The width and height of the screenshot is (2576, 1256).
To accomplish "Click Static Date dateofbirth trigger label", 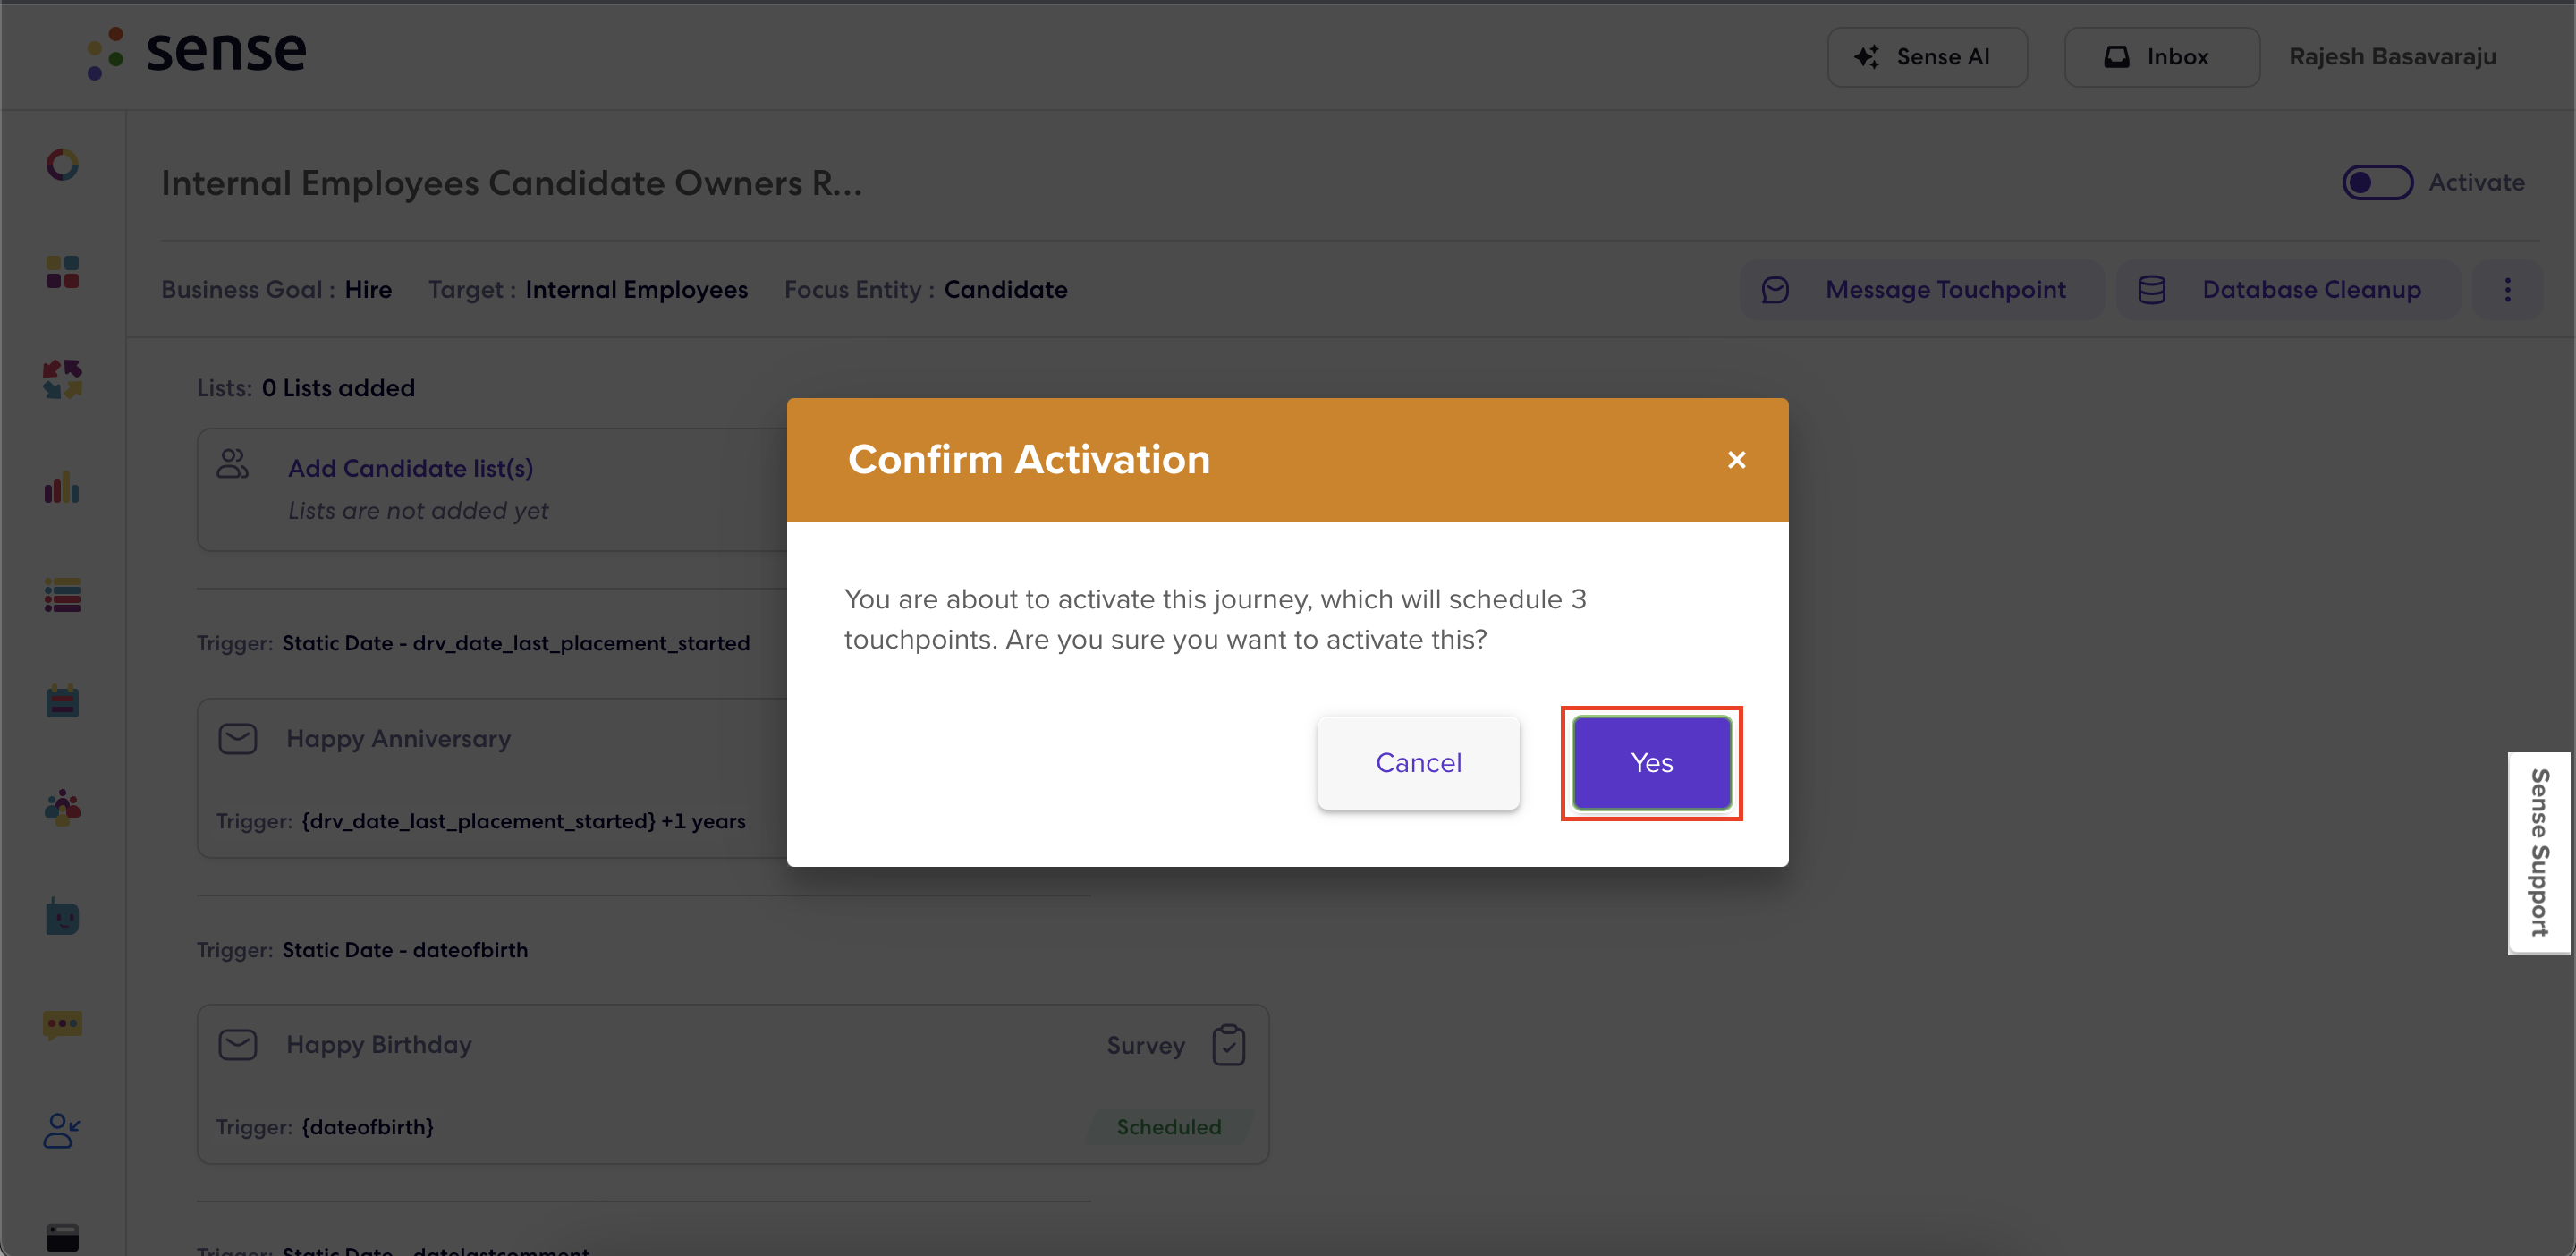I will pyautogui.click(x=405, y=950).
